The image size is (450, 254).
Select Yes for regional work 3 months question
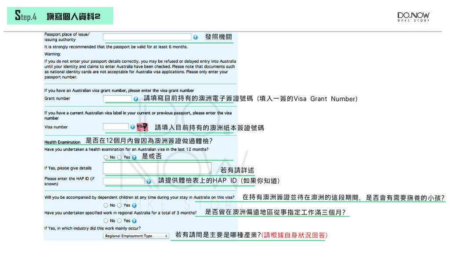click(120, 221)
